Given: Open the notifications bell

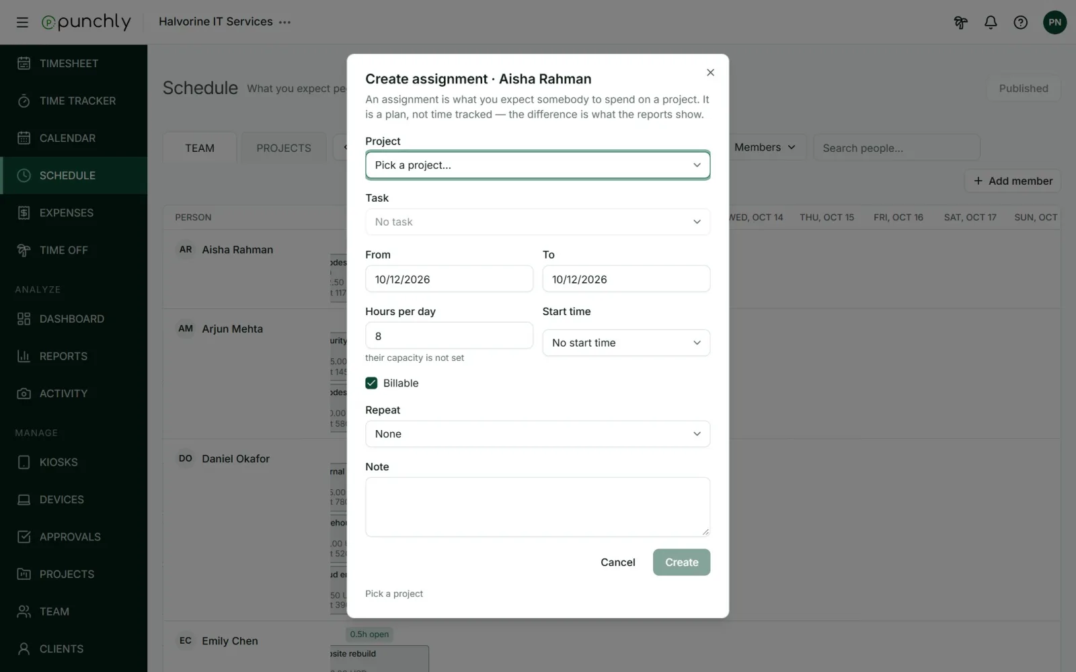Looking at the screenshot, I should (991, 22).
